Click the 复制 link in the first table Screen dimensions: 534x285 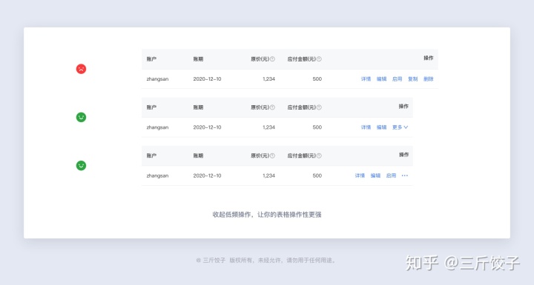click(x=413, y=79)
